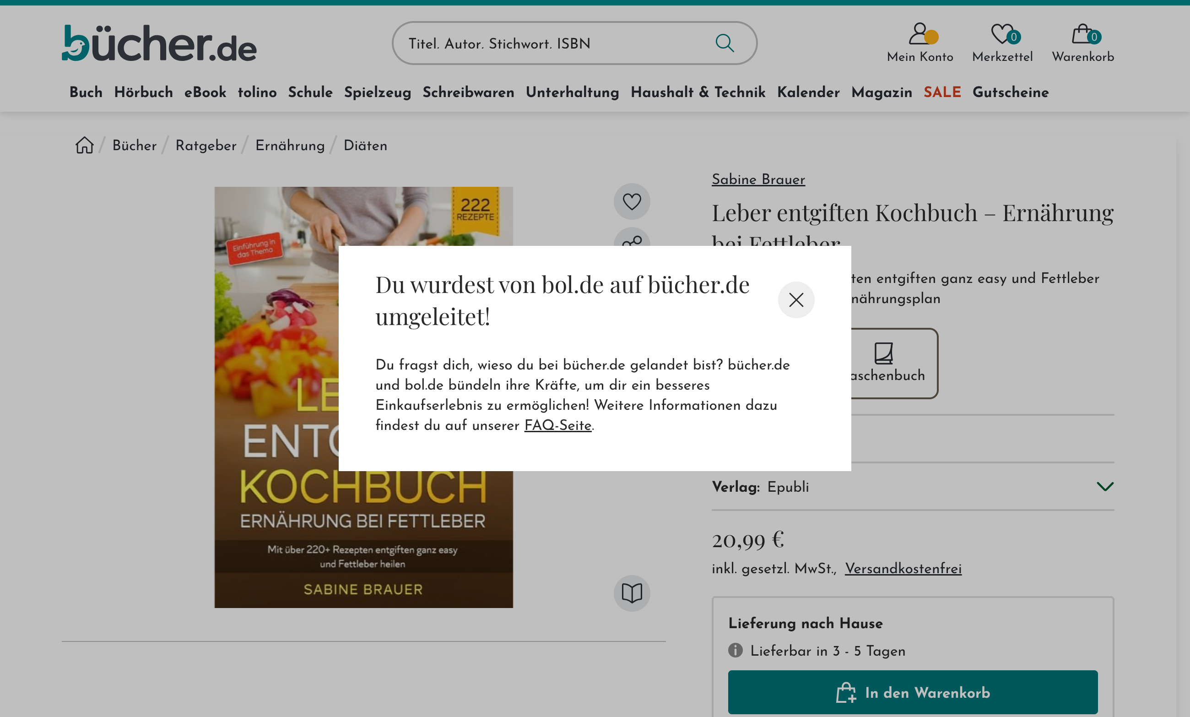Click the Versandkostenfrei link

pos(903,569)
